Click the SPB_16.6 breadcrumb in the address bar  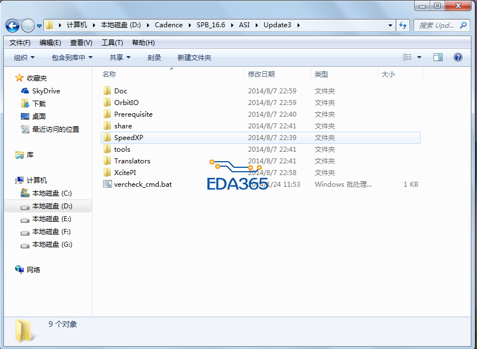[x=211, y=25]
